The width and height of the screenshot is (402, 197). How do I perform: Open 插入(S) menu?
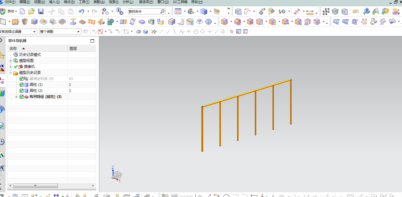click(54, 2)
